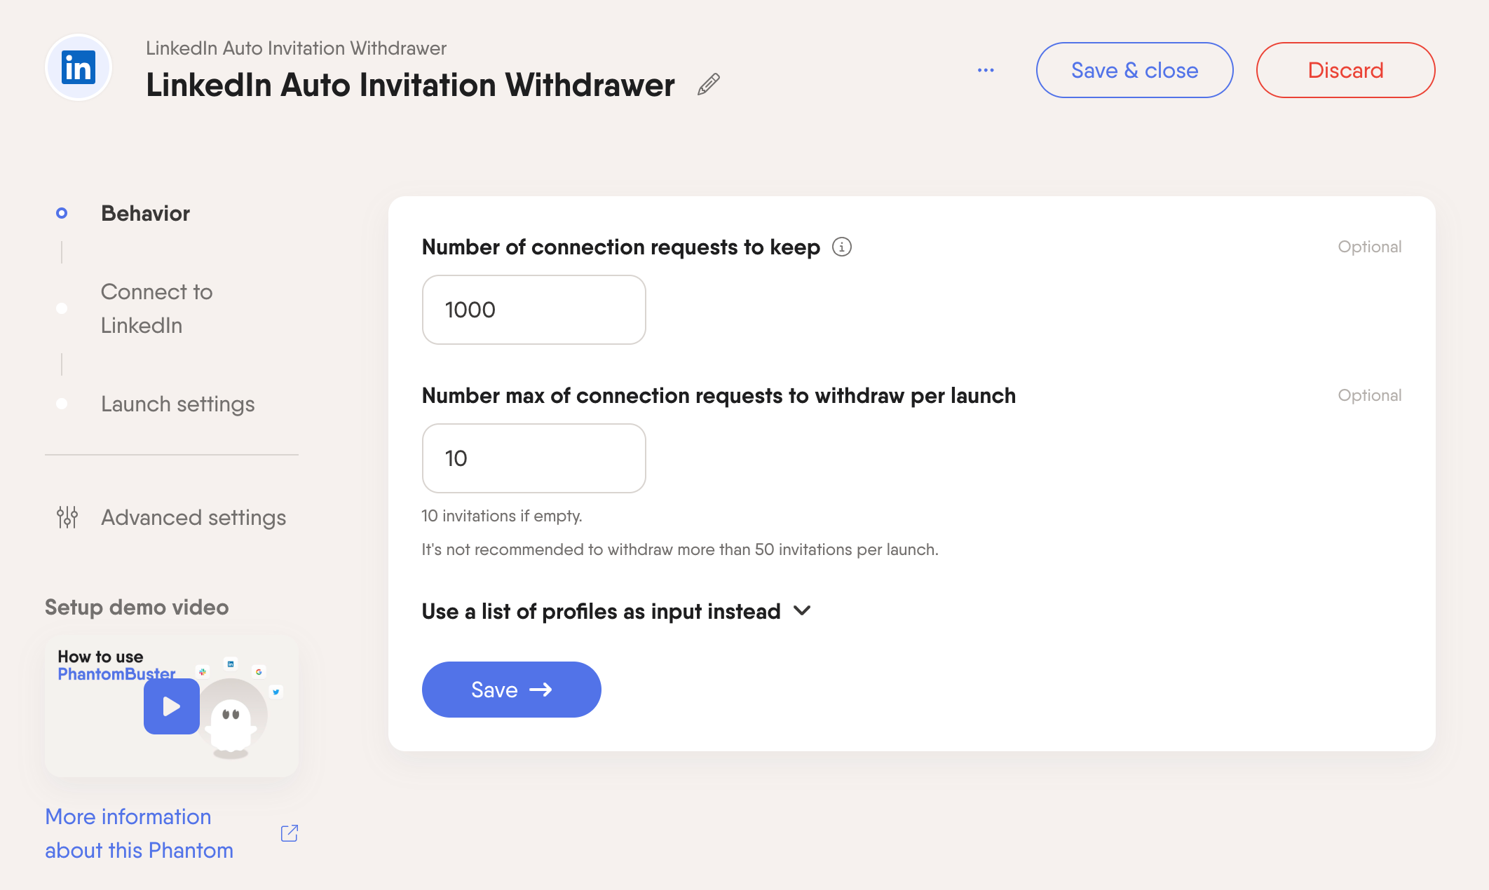This screenshot has width=1489, height=890.
Task: Play the setup demo video
Action: pyautogui.click(x=172, y=706)
